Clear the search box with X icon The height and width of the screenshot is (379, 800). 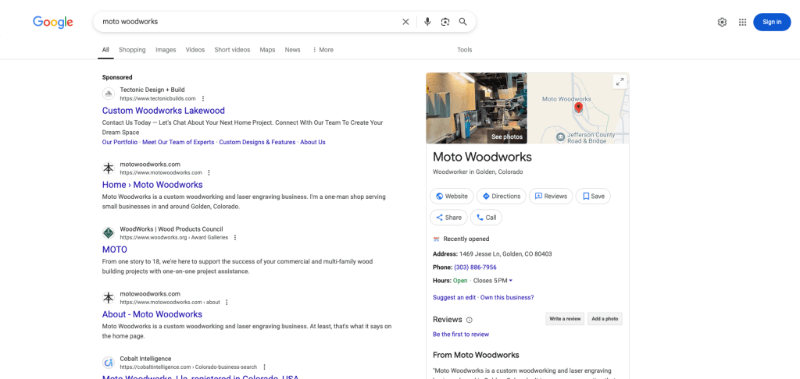(405, 22)
